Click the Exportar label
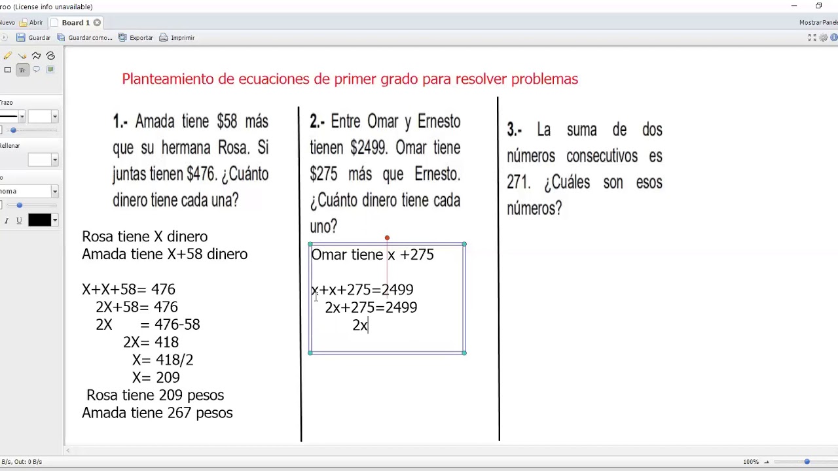 (x=141, y=38)
